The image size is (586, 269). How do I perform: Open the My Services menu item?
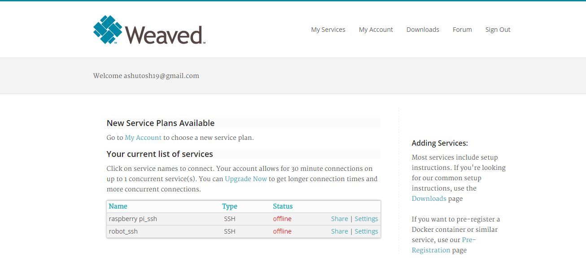click(x=328, y=30)
